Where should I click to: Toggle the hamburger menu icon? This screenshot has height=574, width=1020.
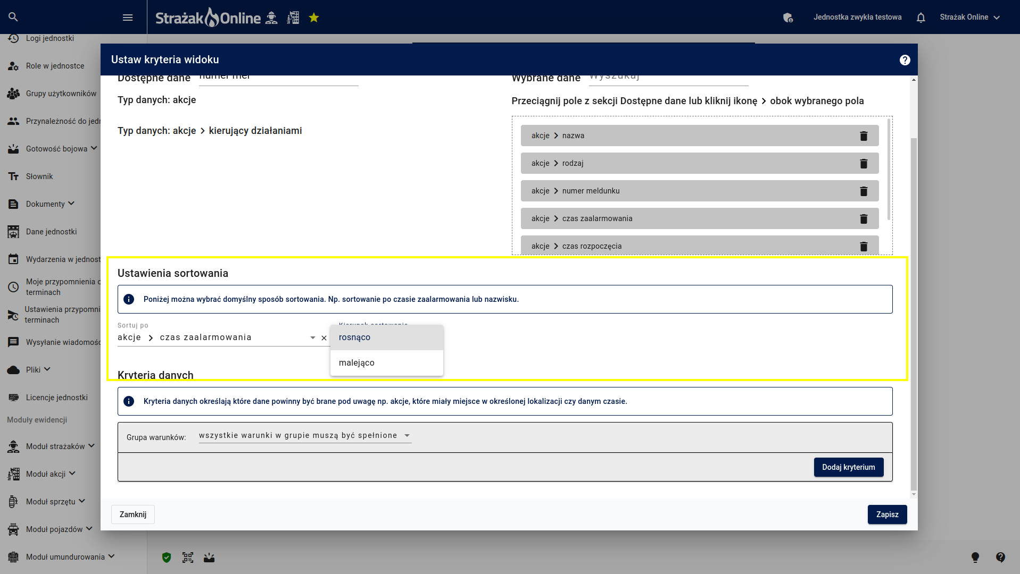click(128, 18)
